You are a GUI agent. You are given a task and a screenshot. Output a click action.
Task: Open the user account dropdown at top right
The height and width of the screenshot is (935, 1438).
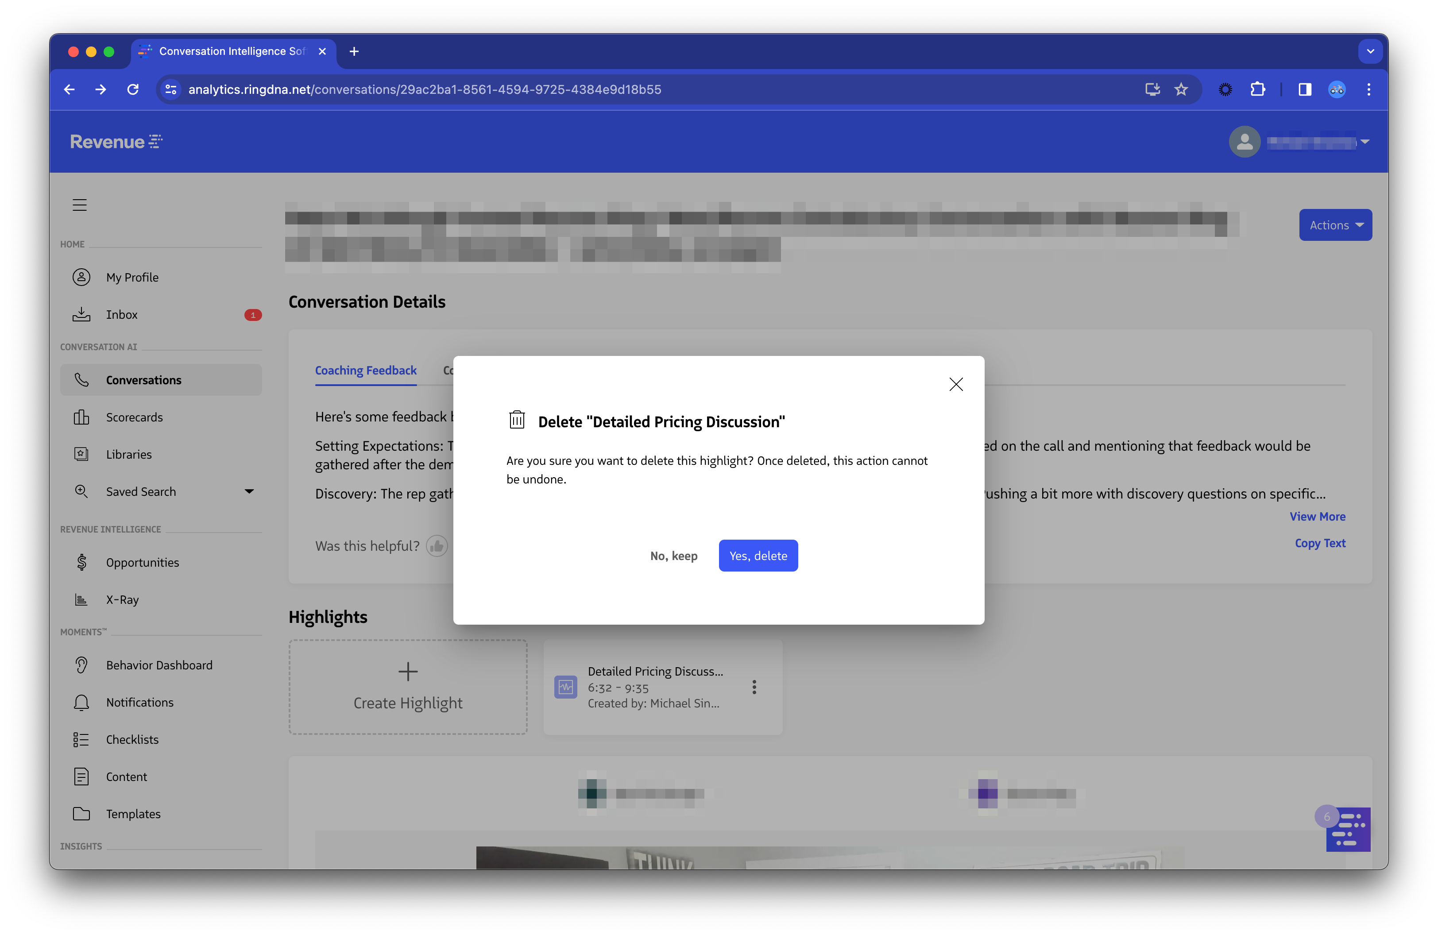[1365, 141]
